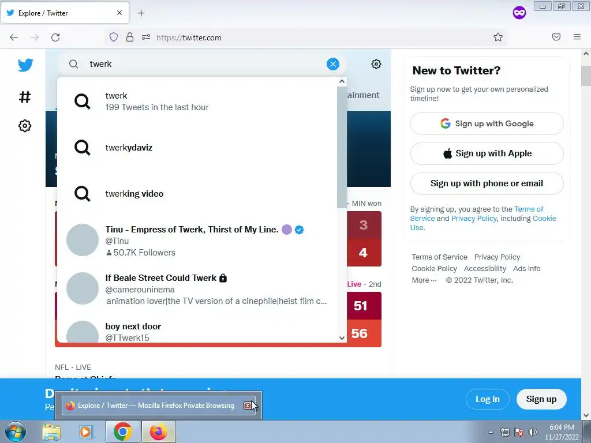Open the @camerouninema account suggestion
This screenshot has width=591, height=443.
point(197,290)
